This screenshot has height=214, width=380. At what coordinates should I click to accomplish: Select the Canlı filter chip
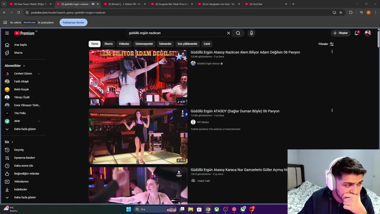point(207,44)
